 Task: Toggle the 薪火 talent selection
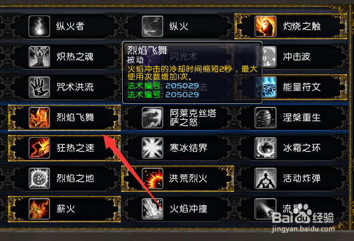(x=64, y=209)
